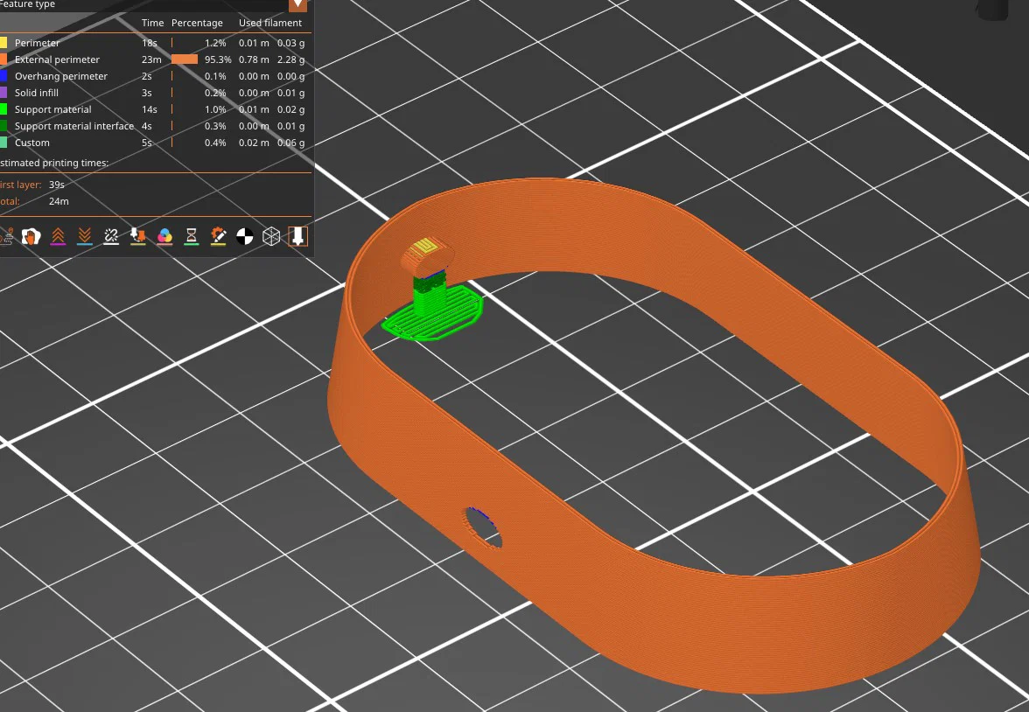Image resolution: width=1029 pixels, height=712 pixels.
Task: Toggle External perimeter feature visibility label
Action: pyautogui.click(x=57, y=59)
